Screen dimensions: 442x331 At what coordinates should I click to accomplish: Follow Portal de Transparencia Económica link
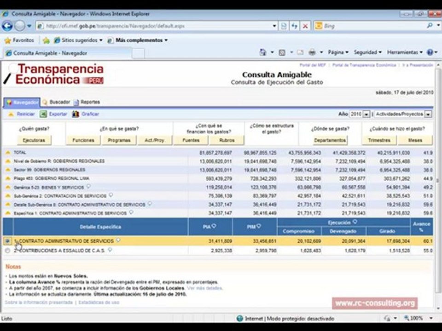pyautogui.click(x=364, y=65)
